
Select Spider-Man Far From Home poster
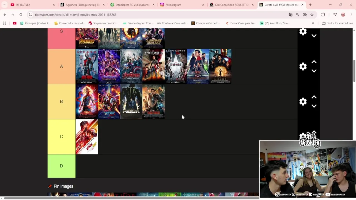tap(198, 66)
